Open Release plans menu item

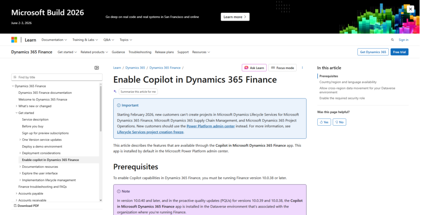click(x=164, y=52)
